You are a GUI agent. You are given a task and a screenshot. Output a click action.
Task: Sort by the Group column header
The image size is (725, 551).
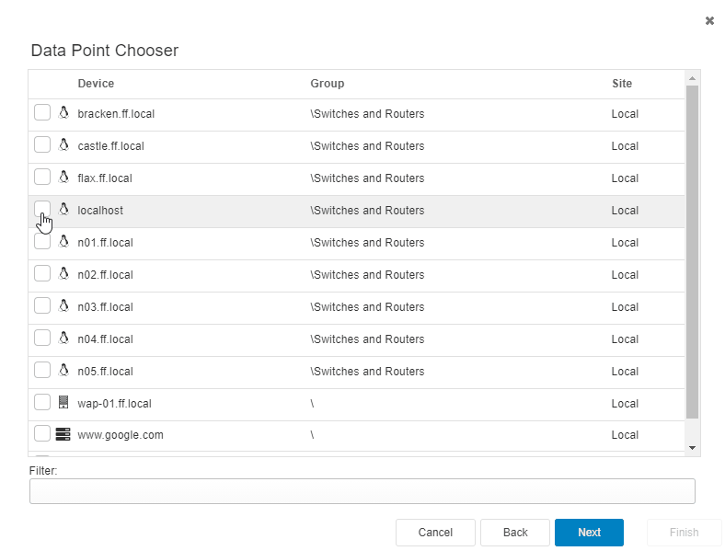327,84
